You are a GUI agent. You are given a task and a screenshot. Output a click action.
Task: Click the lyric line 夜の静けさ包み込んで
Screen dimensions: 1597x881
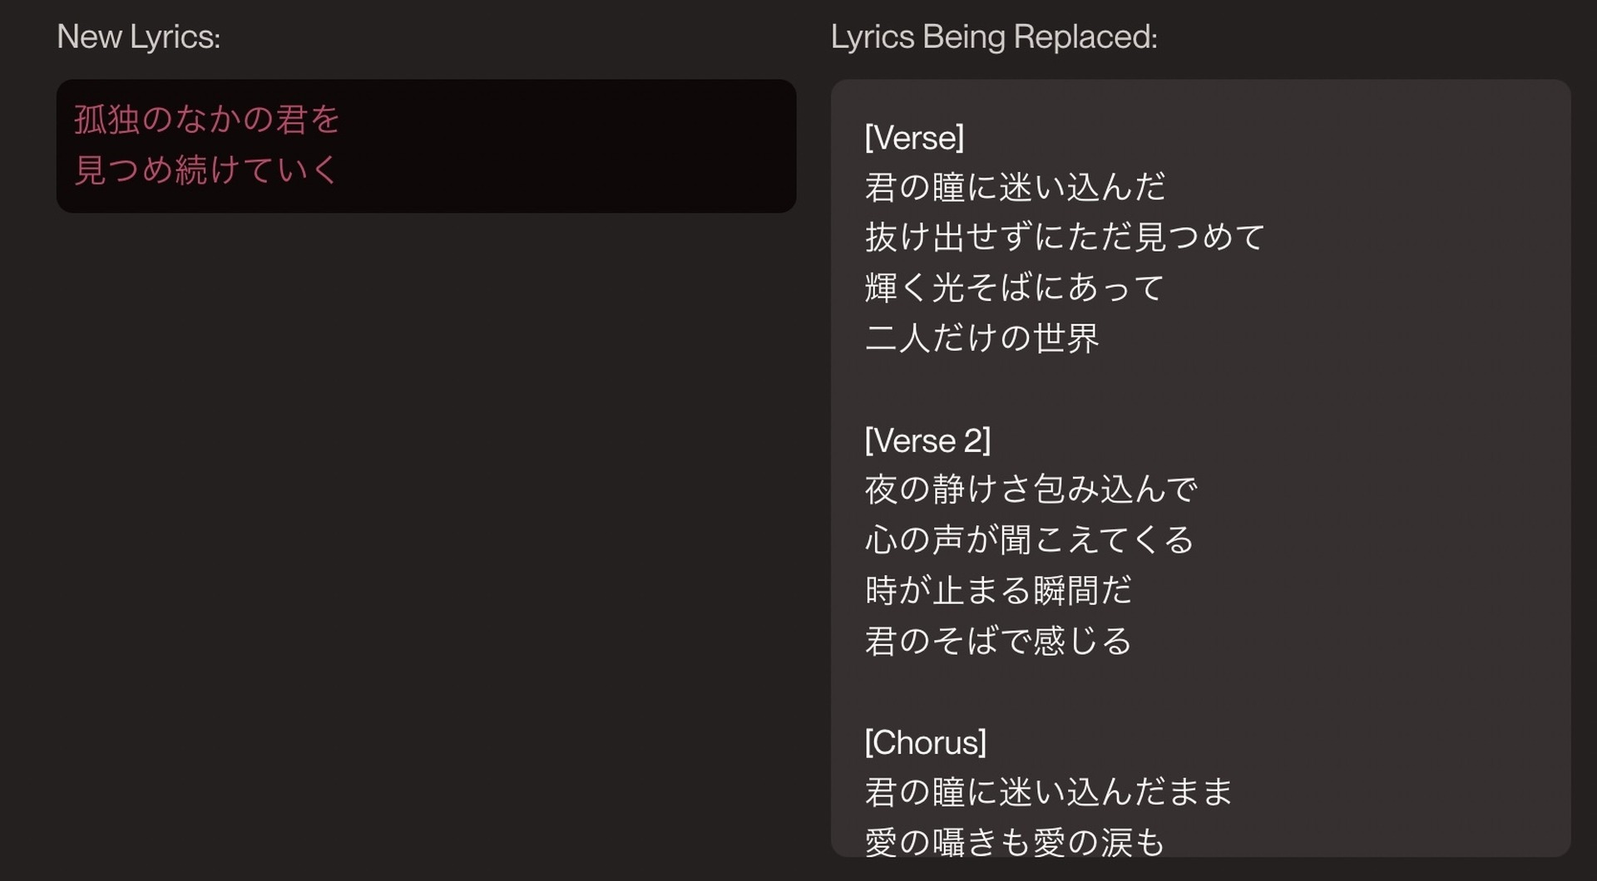(1031, 490)
